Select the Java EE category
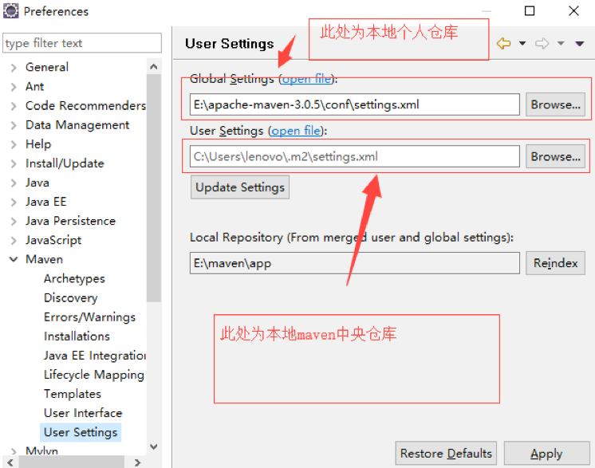Screen dimensions: 595x468 [x=45, y=202]
